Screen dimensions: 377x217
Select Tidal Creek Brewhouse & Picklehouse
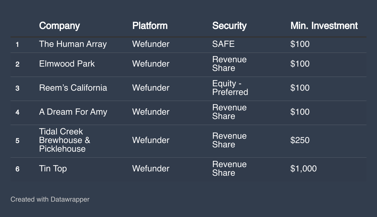click(x=65, y=140)
